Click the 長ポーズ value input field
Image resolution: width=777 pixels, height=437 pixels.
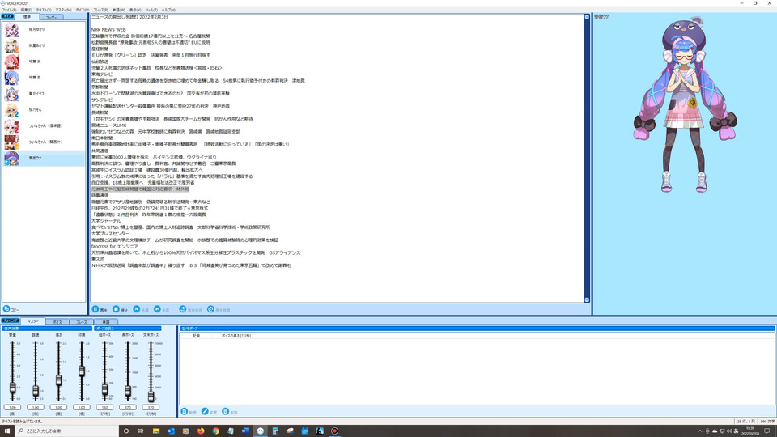coord(128,407)
